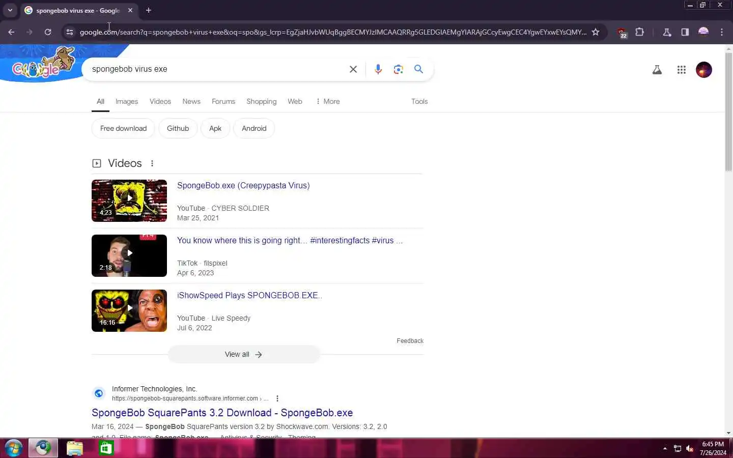The image size is (733, 458).
Task: Close the spongebob virus exe tab
Action: [130, 10]
